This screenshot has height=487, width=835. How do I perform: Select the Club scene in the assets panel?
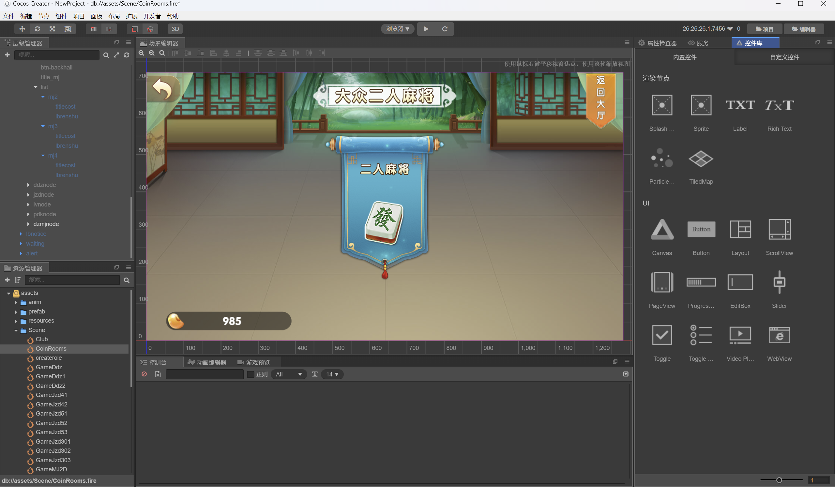(41, 339)
